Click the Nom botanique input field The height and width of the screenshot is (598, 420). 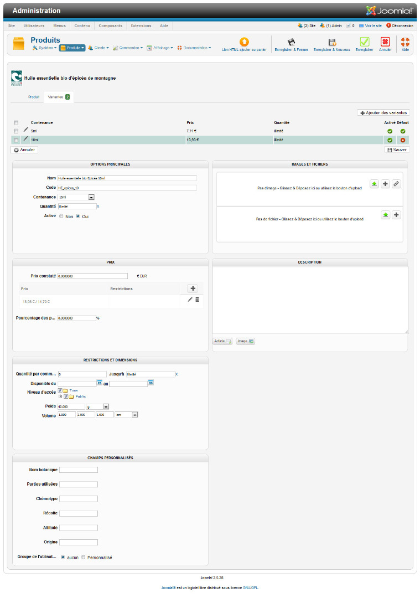point(79,470)
